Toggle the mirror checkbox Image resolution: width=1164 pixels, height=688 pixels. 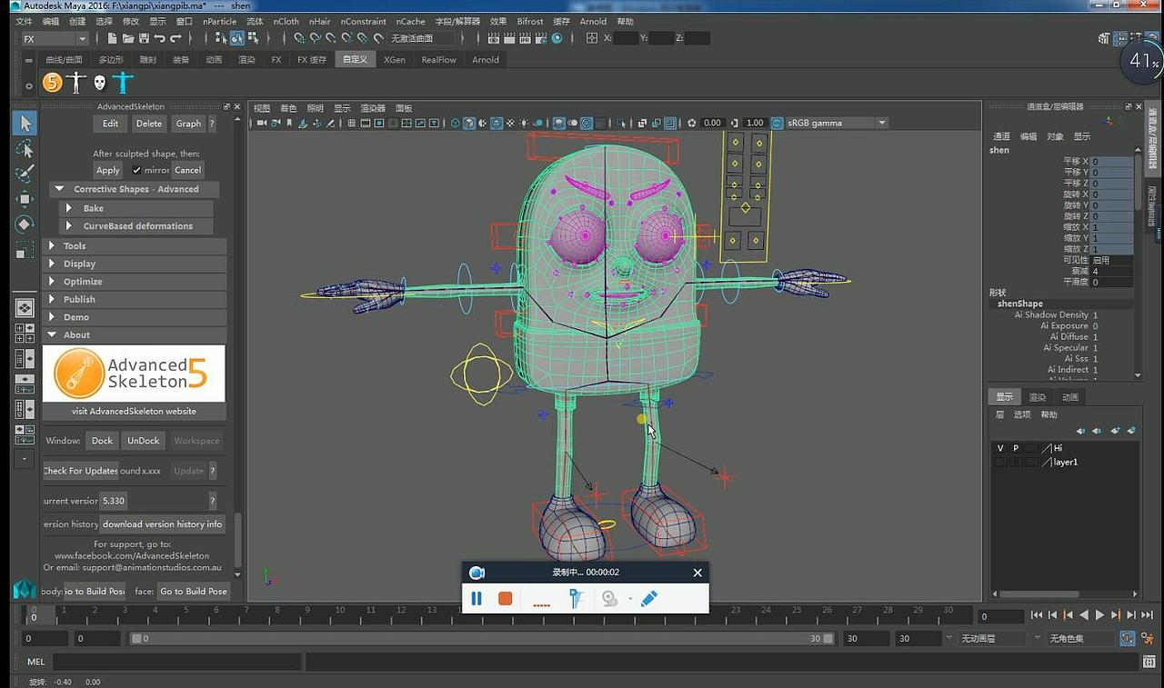pyautogui.click(x=137, y=170)
